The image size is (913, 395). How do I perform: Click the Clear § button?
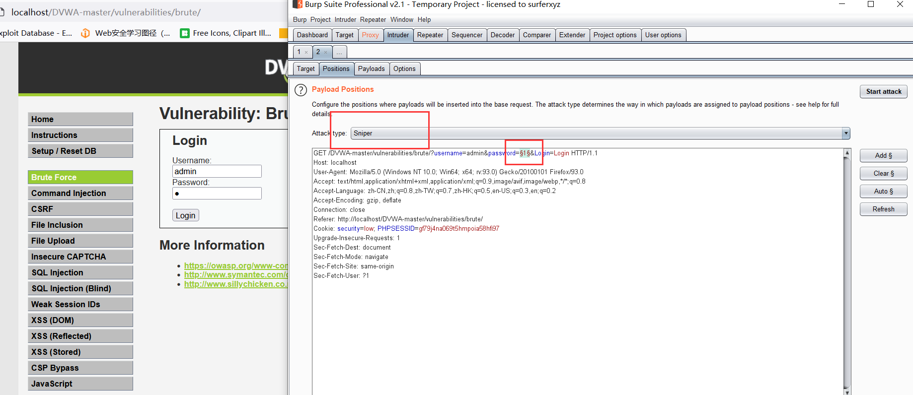click(884, 174)
